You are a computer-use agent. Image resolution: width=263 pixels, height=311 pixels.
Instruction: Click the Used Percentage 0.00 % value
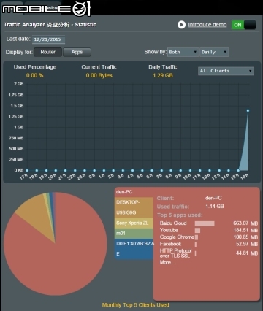coord(35,75)
